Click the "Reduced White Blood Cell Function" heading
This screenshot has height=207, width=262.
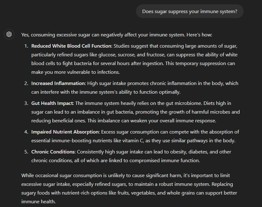point(71,46)
